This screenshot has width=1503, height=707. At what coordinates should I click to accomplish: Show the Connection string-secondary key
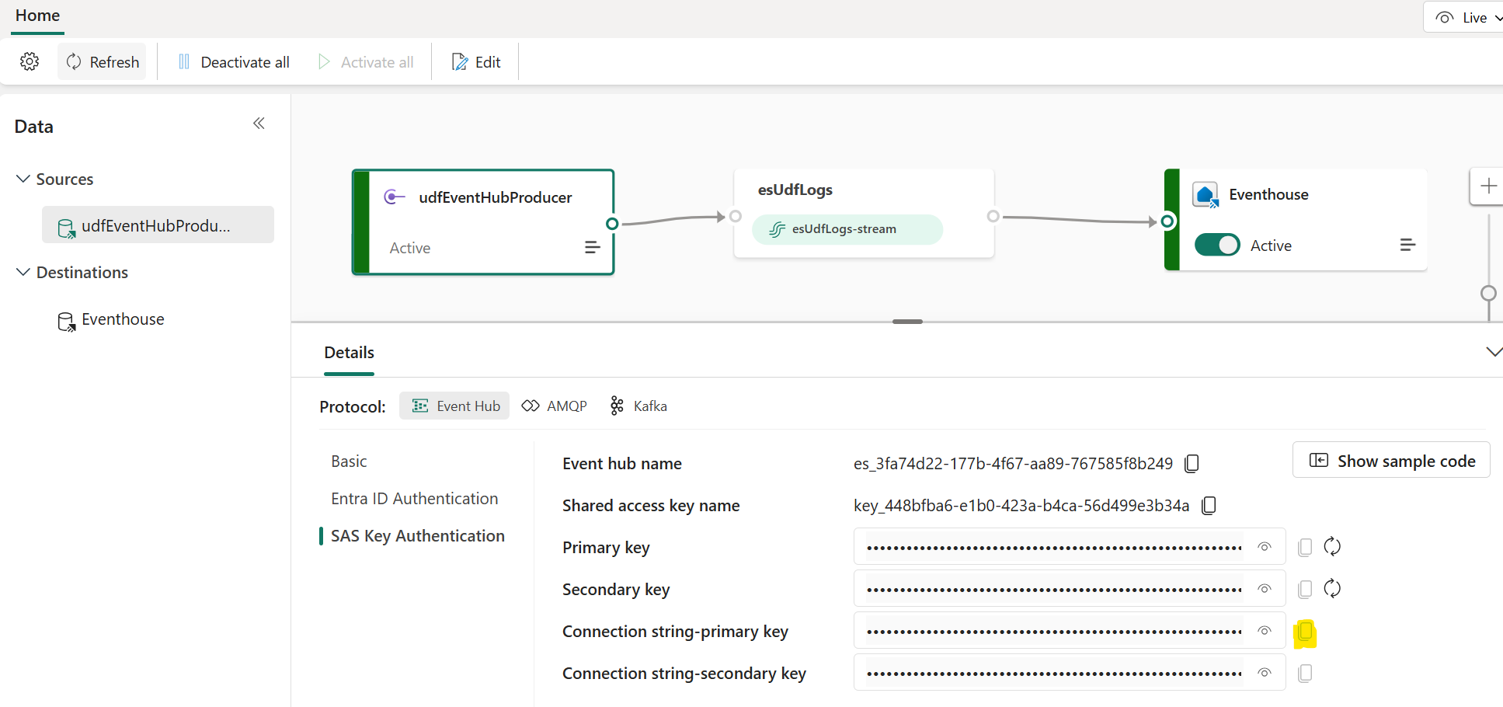tap(1265, 673)
